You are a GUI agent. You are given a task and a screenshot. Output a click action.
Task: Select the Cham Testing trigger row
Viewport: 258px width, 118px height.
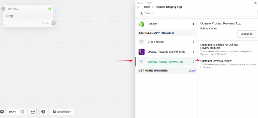167,42
